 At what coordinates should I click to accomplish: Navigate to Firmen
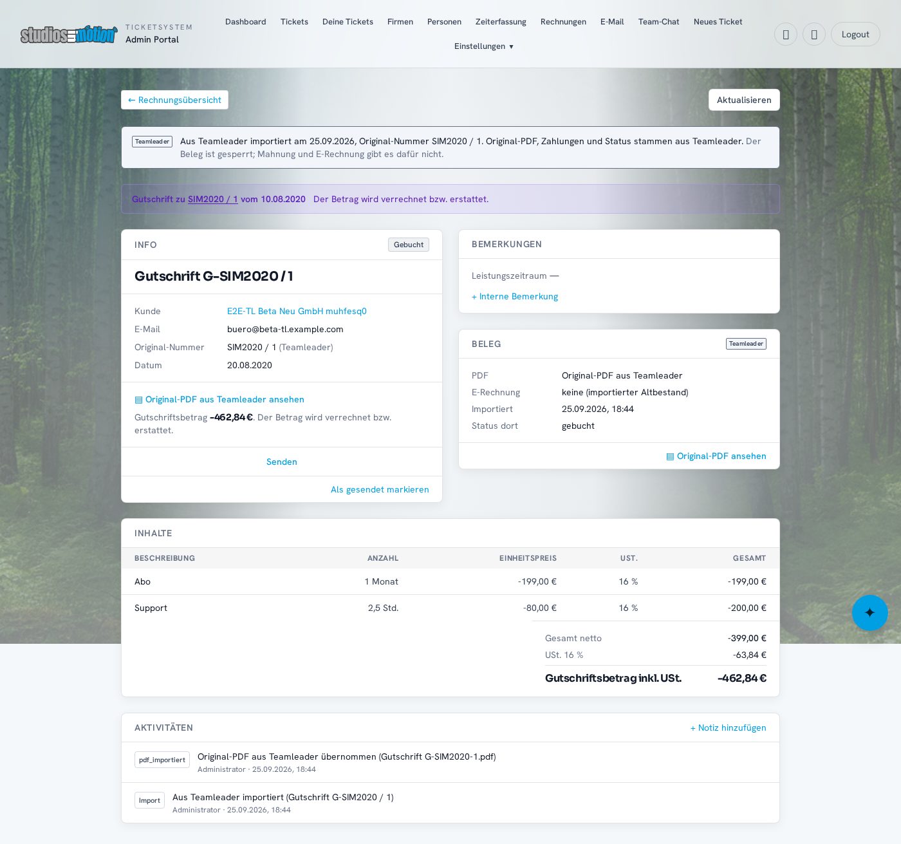point(400,22)
